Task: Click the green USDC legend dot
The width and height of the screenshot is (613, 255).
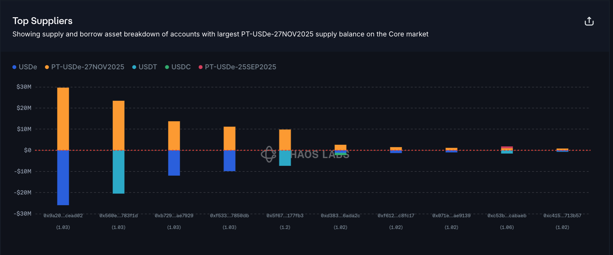Action: point(167,67)
